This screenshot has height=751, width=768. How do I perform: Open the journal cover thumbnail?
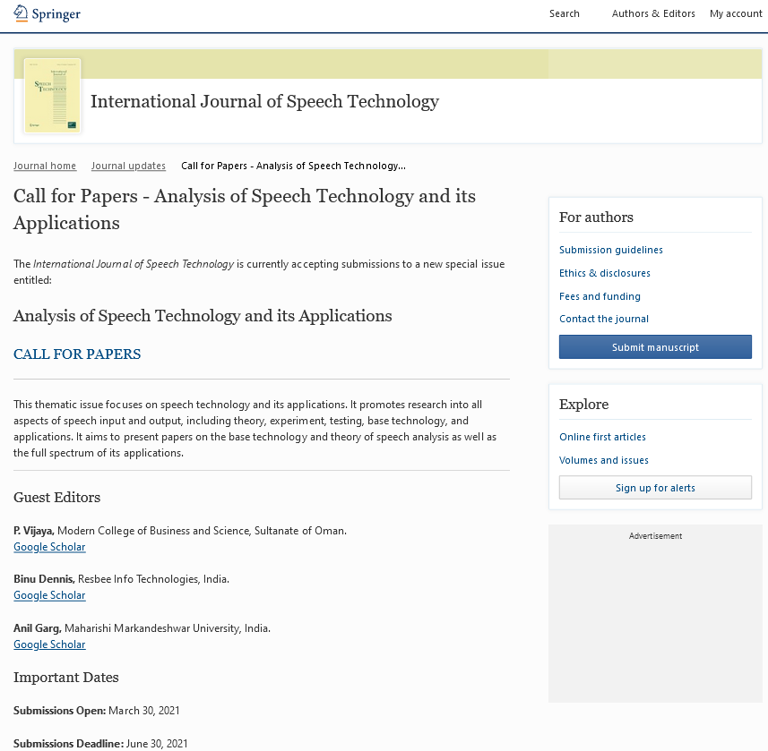tap(52, 96)
